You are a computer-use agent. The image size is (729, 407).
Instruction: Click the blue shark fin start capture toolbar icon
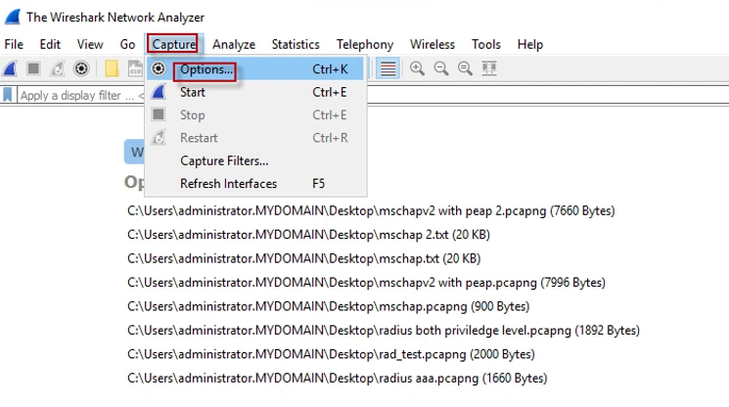10,68
